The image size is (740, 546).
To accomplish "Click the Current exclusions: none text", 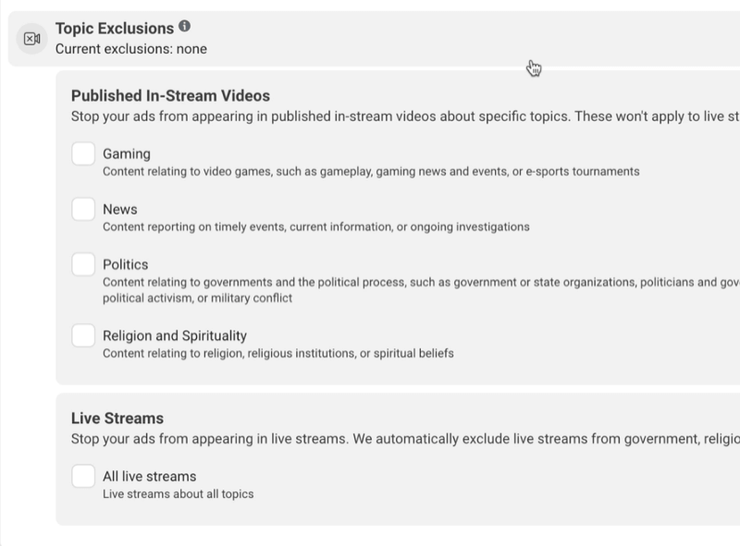I will [x=131, y=49].
